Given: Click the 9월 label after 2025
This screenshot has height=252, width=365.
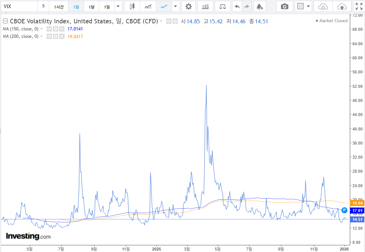Looking at the screenshot, I should pos(281,249).
